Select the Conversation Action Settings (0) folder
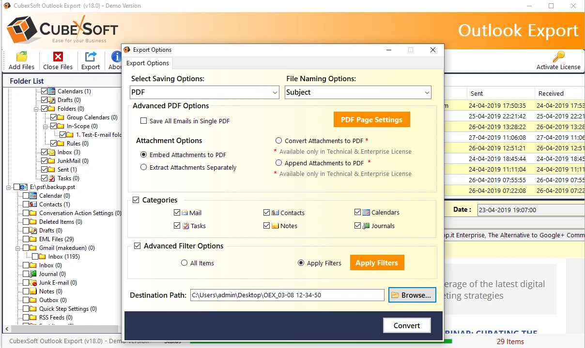The height and width of the screenshot is (348, 585). click(80, 213)
